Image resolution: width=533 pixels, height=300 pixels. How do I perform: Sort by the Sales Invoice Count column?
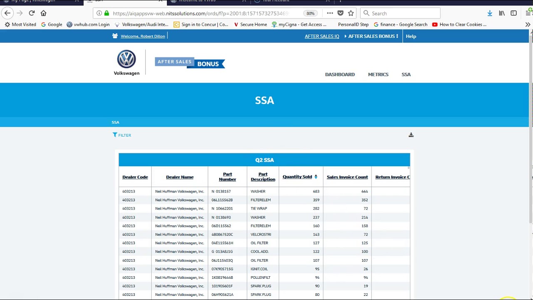[347, 177]
